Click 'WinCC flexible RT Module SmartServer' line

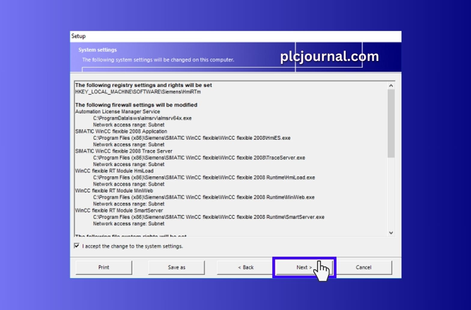pos(119,211)
